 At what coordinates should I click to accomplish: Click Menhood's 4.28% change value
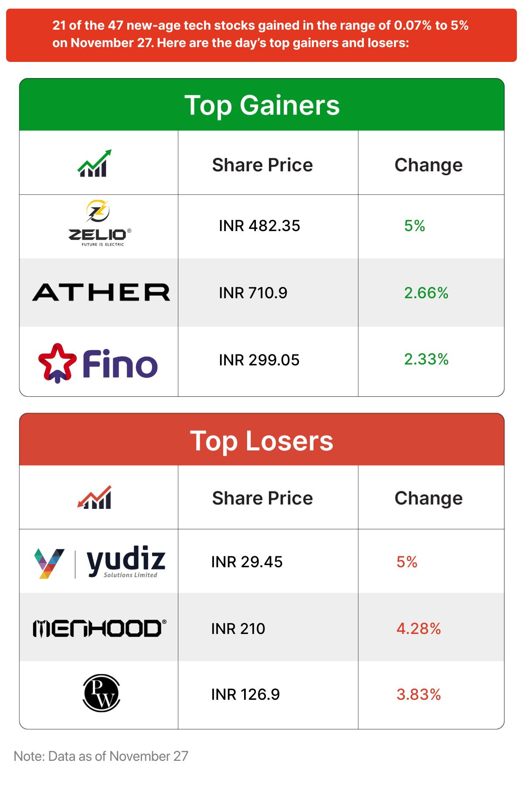click(x=418, y=629)
